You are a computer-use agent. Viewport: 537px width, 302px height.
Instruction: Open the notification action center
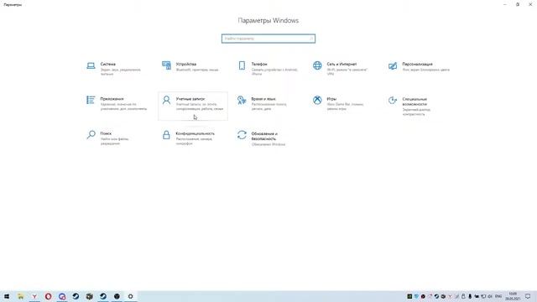[528, 296]
